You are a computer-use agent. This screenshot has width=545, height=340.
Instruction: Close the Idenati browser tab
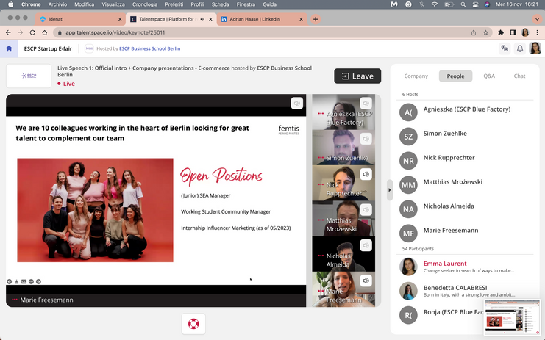(120, 19)
